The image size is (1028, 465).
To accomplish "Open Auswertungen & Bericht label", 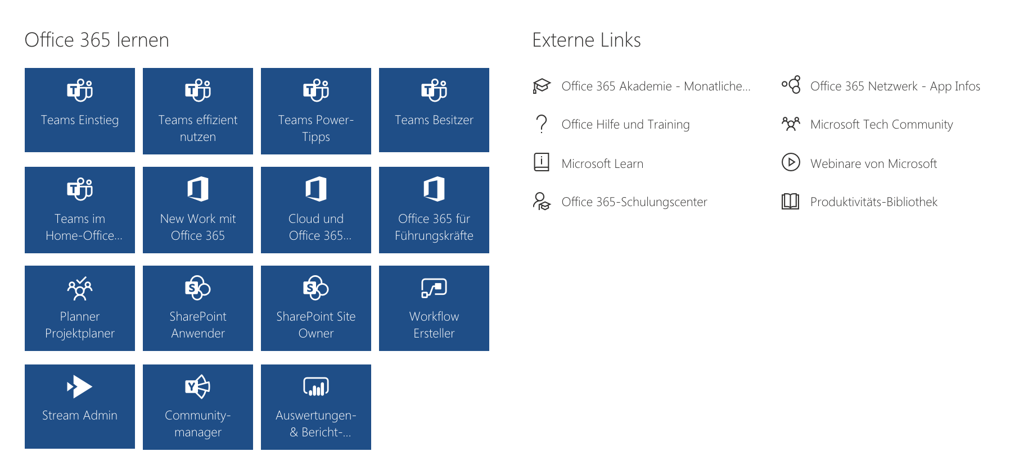I will tap(316, 424).
